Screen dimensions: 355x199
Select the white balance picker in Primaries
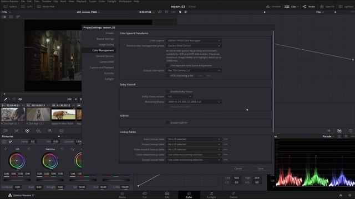tap(10, 142)
